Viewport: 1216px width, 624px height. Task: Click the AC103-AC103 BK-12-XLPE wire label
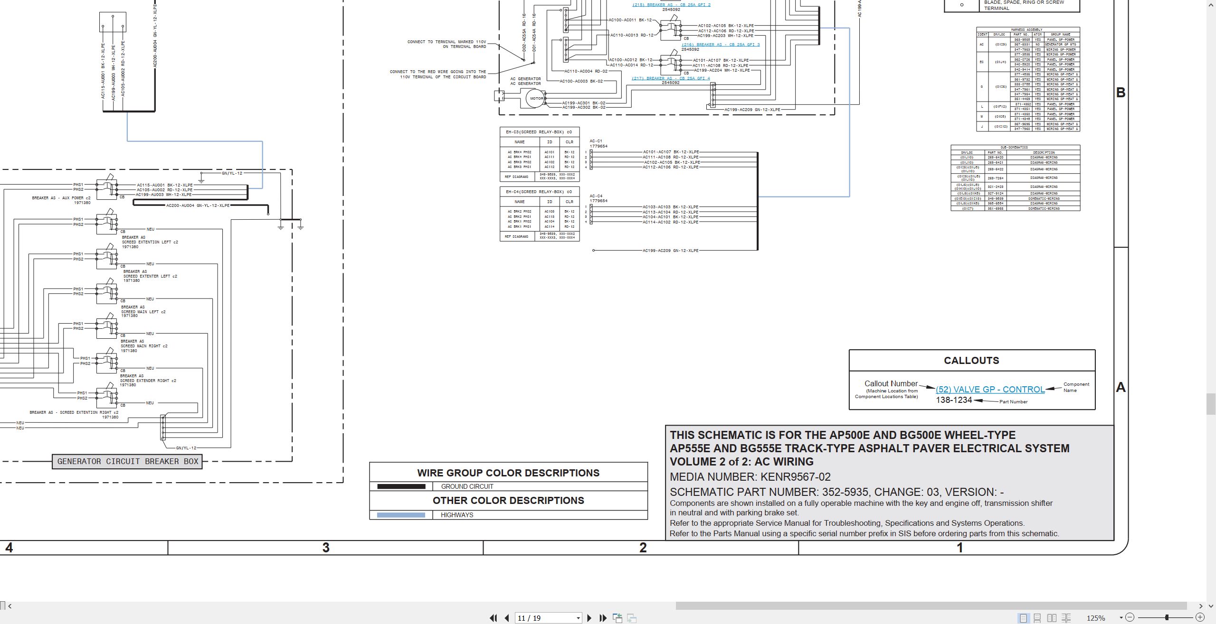tap(671, 207)
